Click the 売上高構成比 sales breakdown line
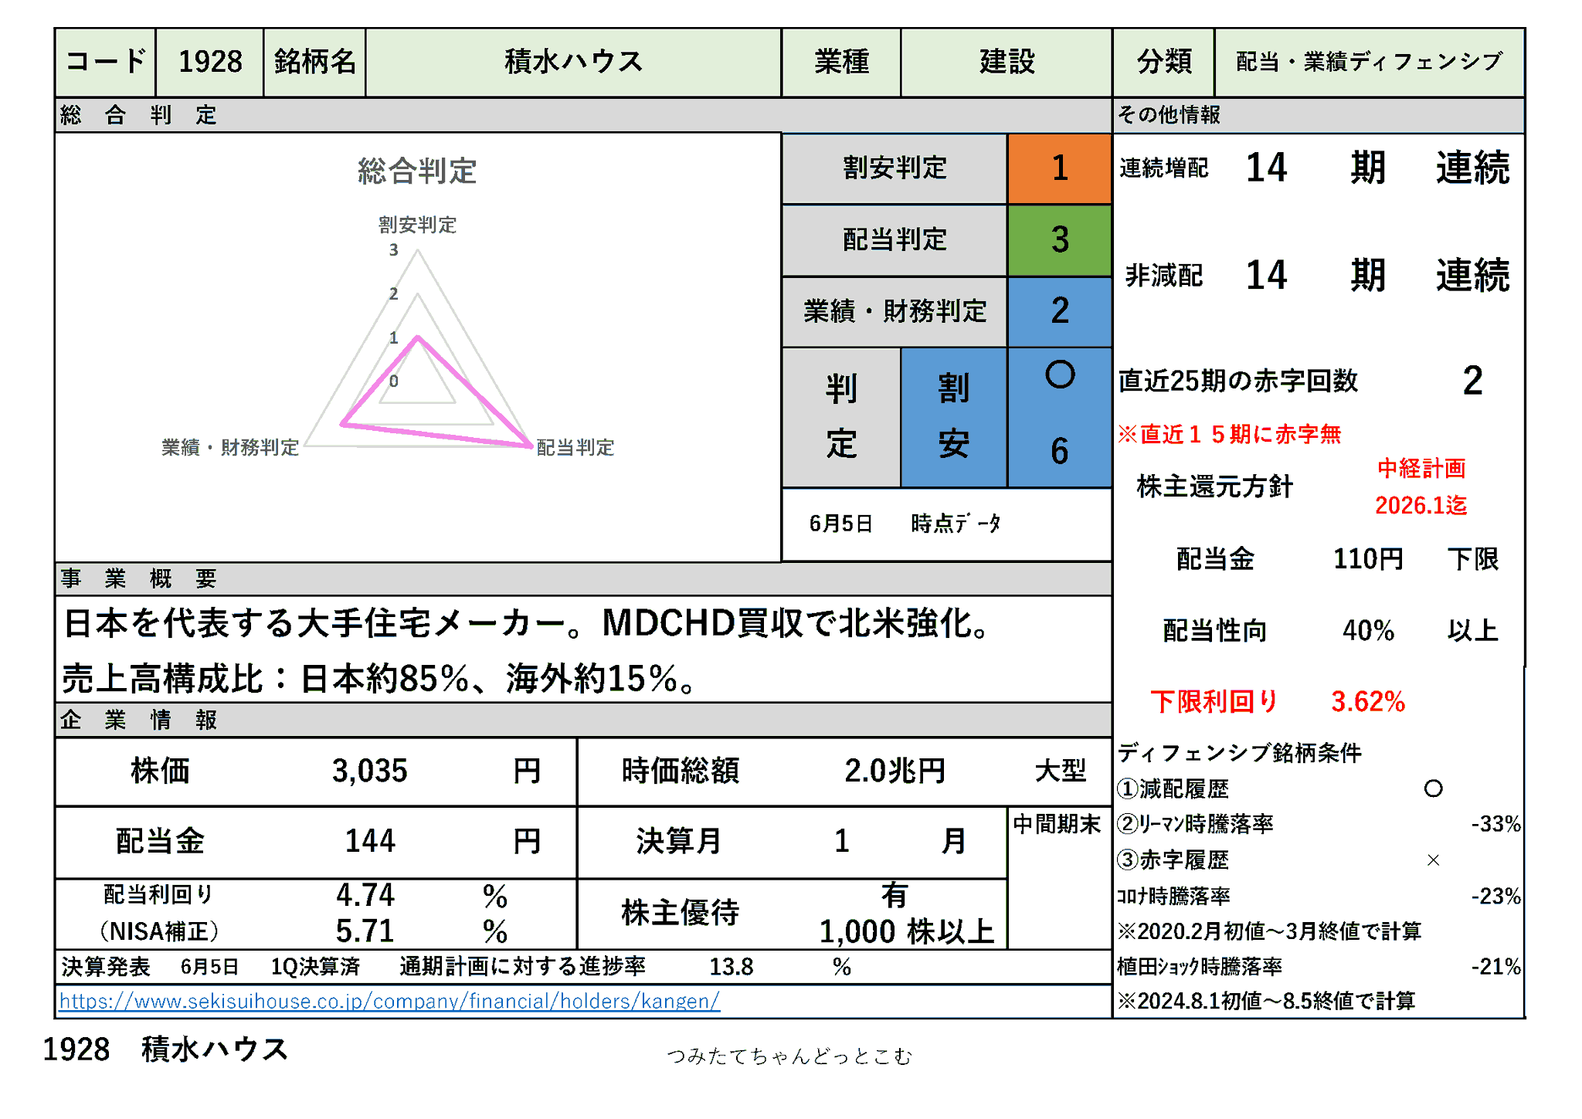The image size is (1582, 1119). [379, 679]
